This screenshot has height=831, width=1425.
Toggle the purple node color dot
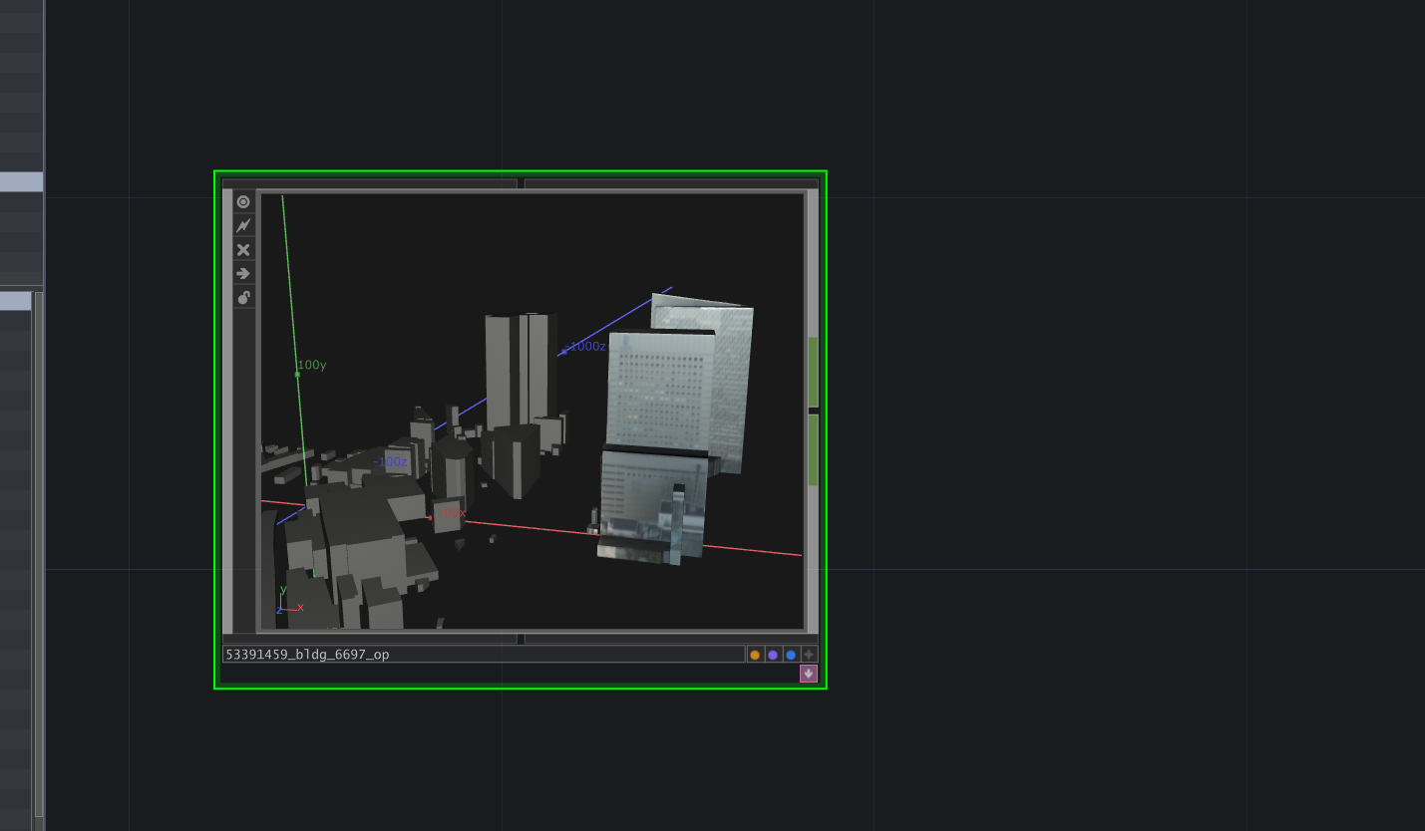pos(773,654)
